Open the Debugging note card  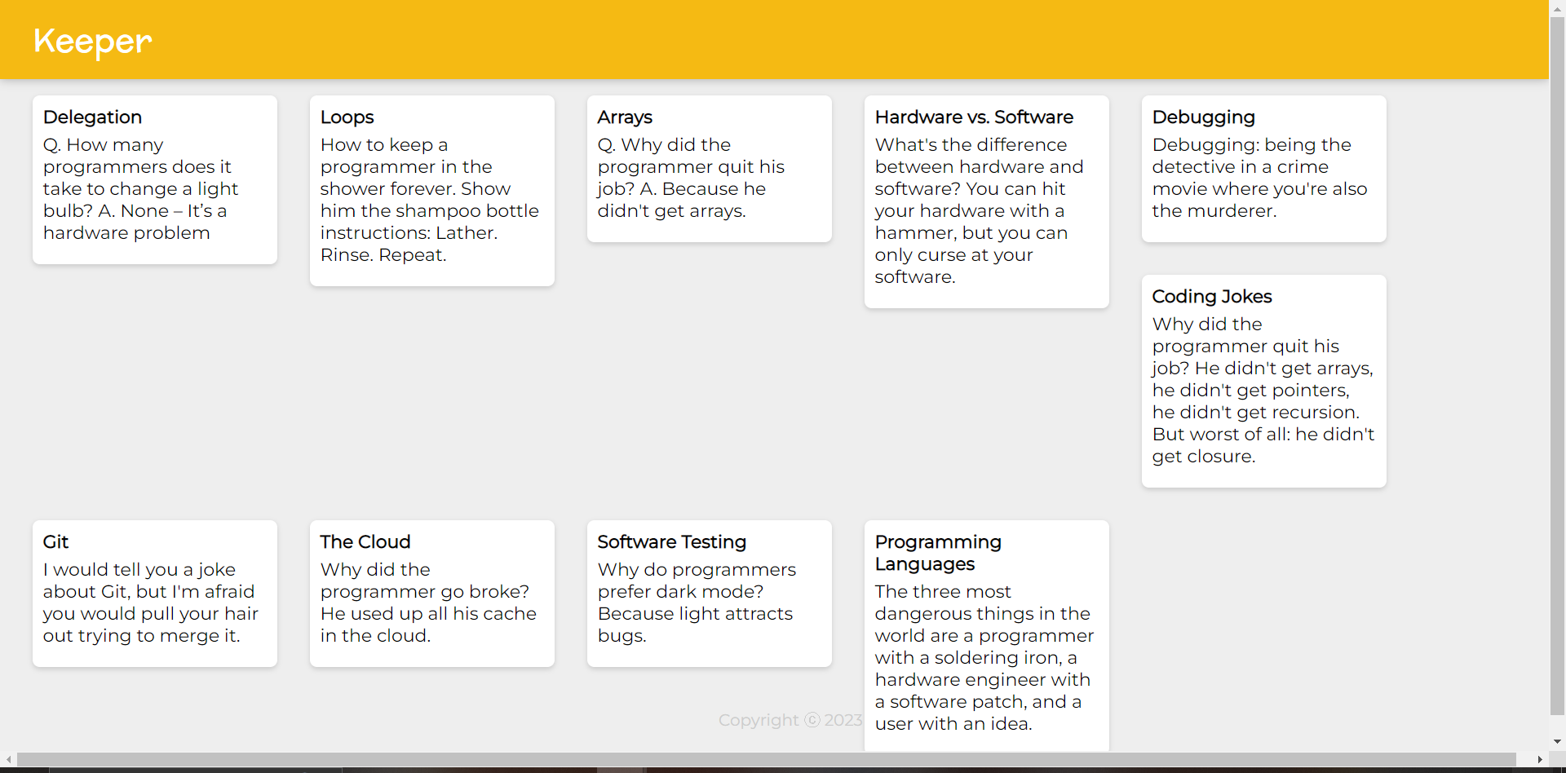click(x=1264, y=169)
